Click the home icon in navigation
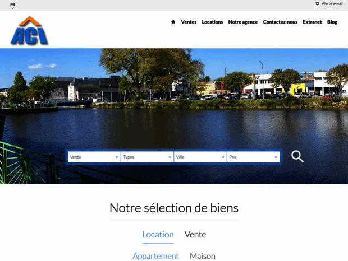 (173, 22)
